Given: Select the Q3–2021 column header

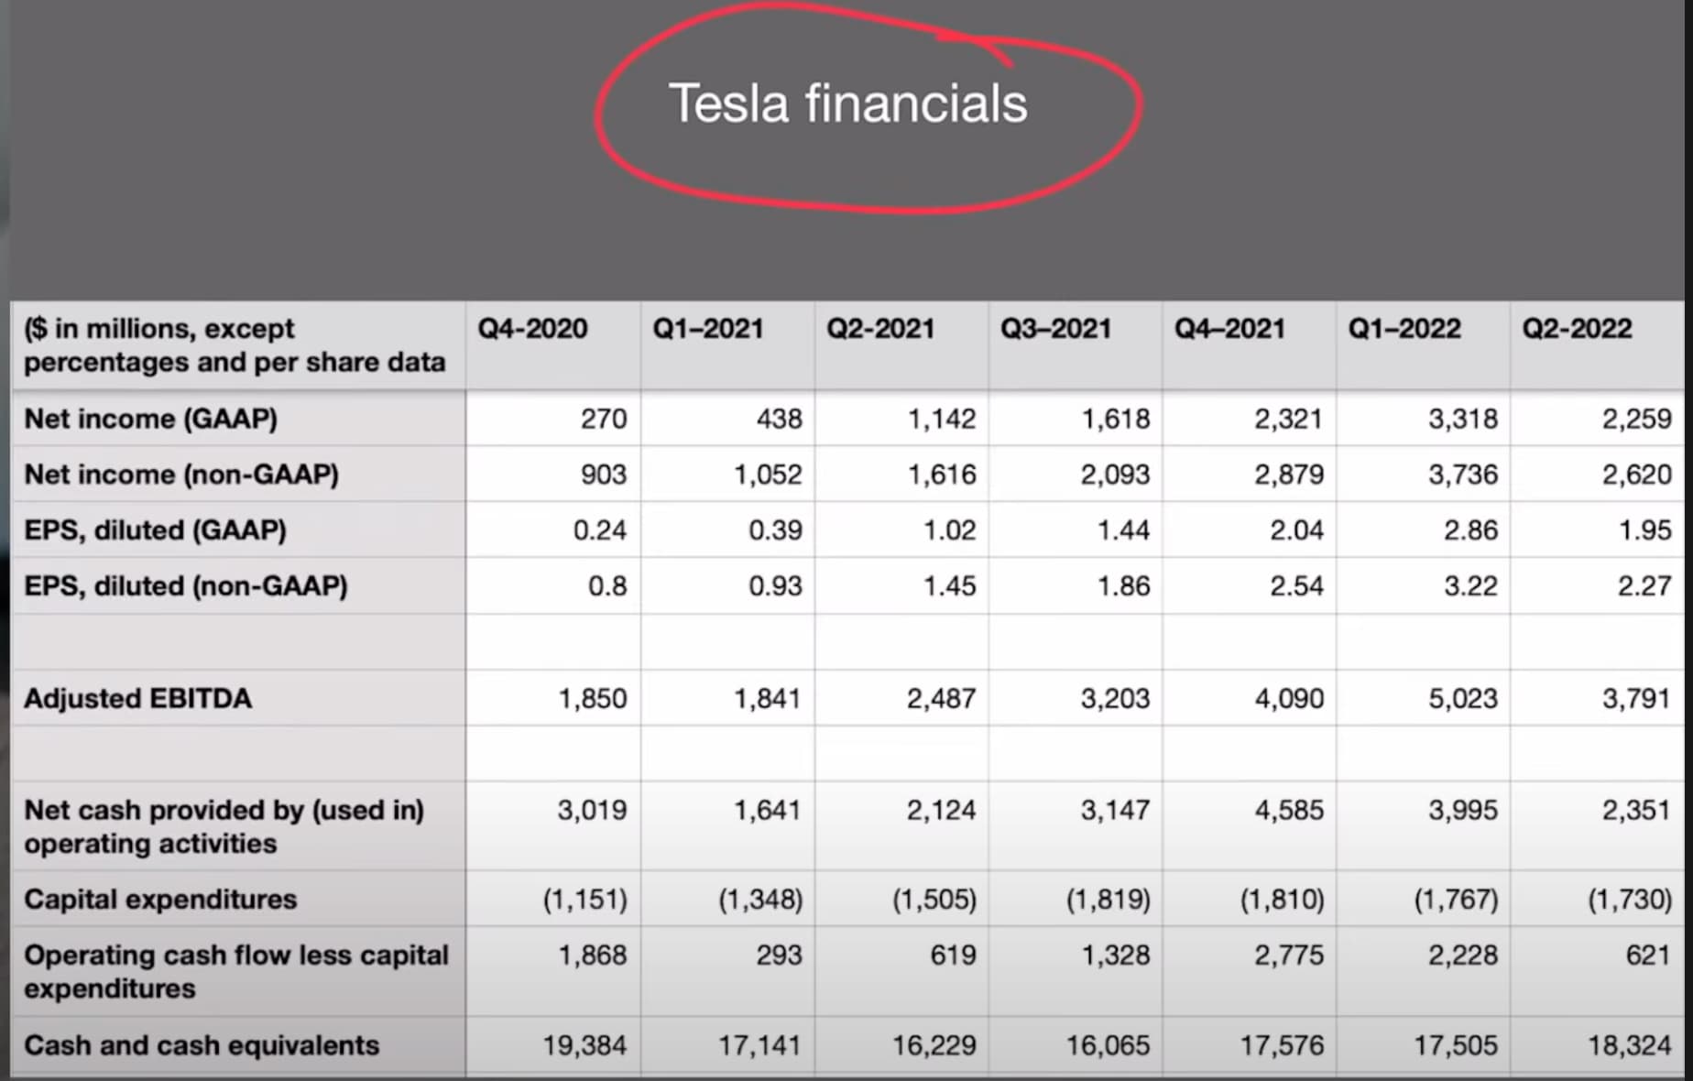Looking at the screenshot, I should coord(1055,329).
